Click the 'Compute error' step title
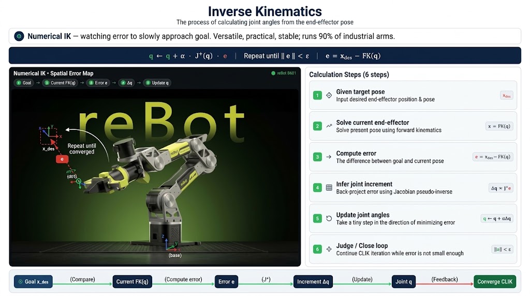The width and height of the screenshot is (530, 296). (x=356, y=153)
